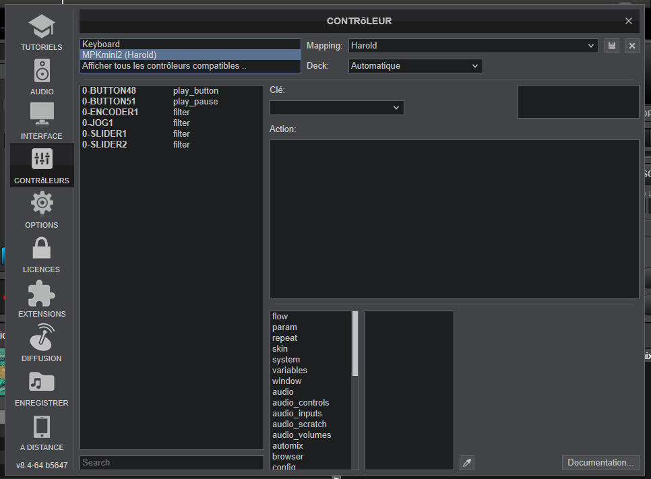
Task: Select the audio_controls action category
Action: 311,403
